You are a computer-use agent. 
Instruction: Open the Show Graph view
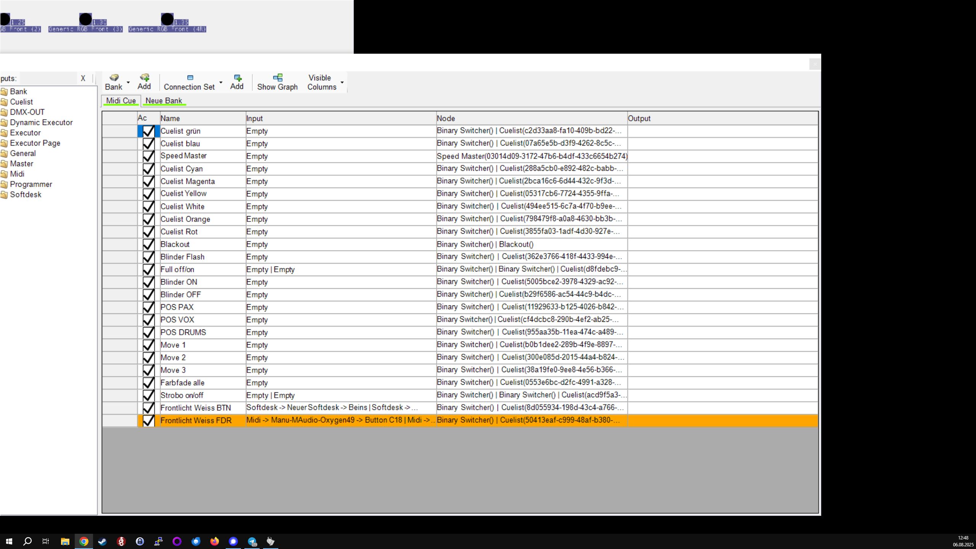click(x=277, y=82)
